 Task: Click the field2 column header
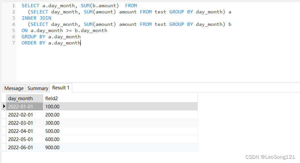[x=52, y=98]
